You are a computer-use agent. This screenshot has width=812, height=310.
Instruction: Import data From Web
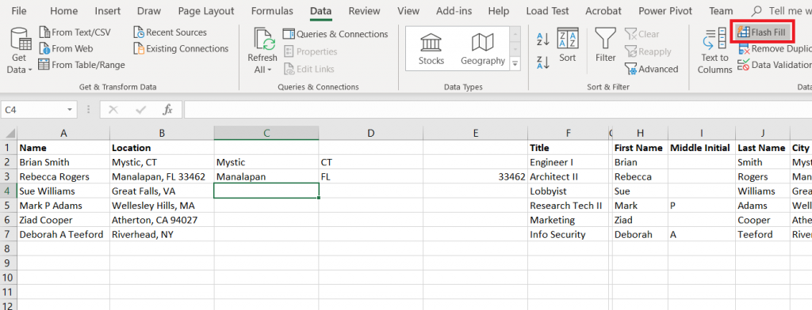coord(66,48)
